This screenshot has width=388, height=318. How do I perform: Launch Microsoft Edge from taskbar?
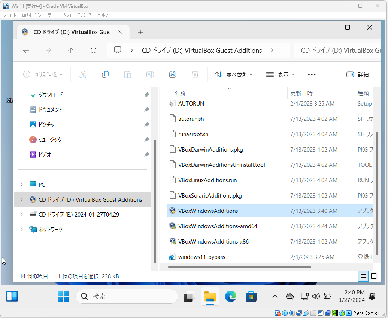[x=230, y=296]
